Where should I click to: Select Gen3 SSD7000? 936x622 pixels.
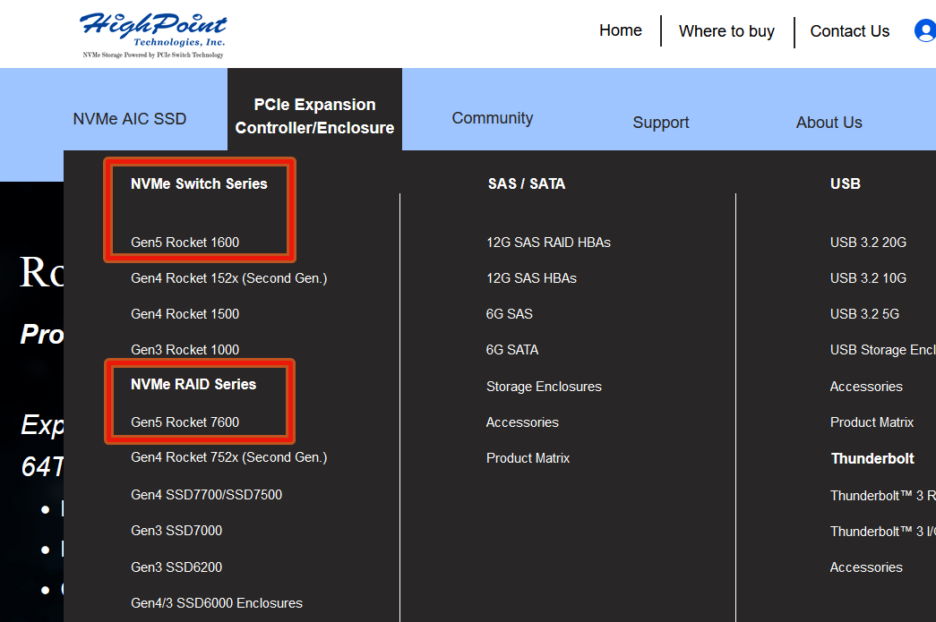tap(176, 530)
